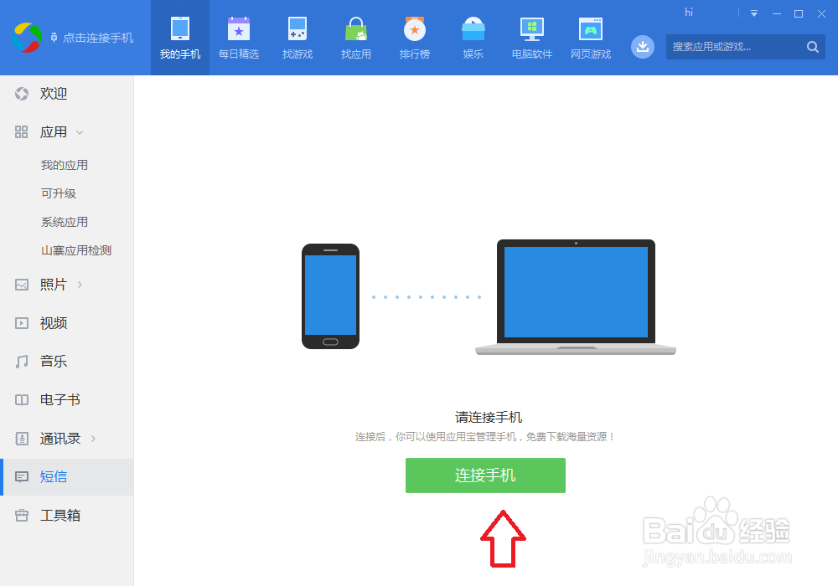Image resolution: width=838 pixels, height=586 pixels.
Task: Collapse the 应用 section chevron
Action: tap(80, 132)
